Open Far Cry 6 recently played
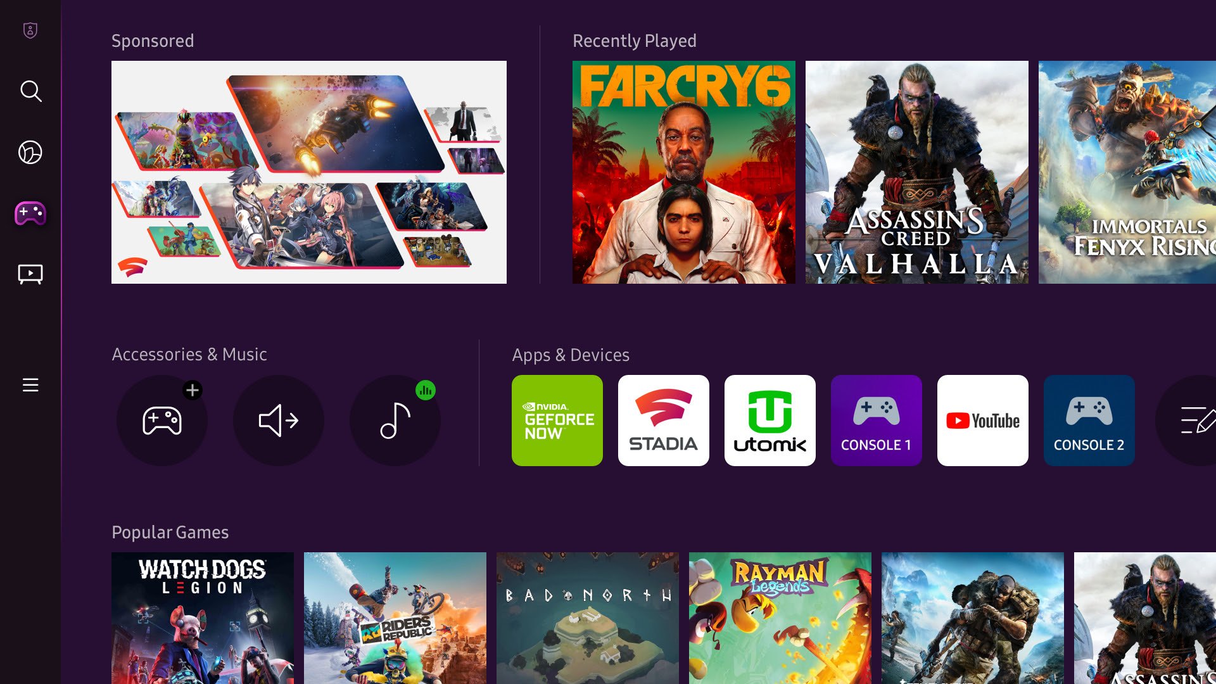Screen dimensions: 1216x684 coord(684,172)
